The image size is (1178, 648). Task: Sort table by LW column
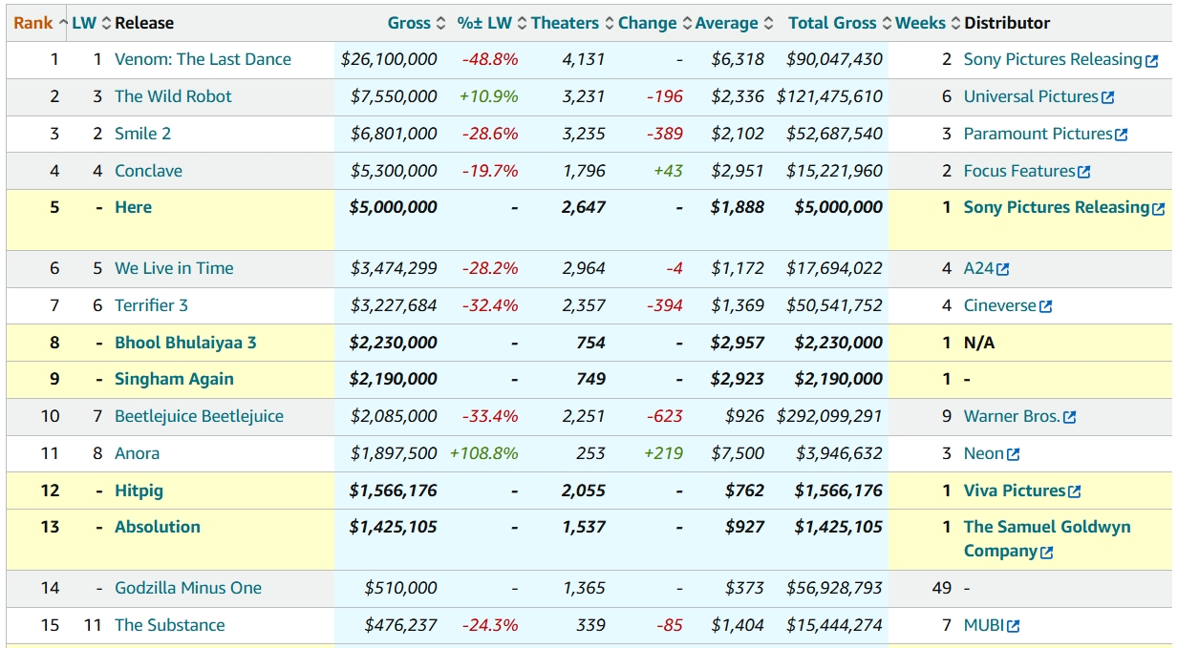click(92, 23)
